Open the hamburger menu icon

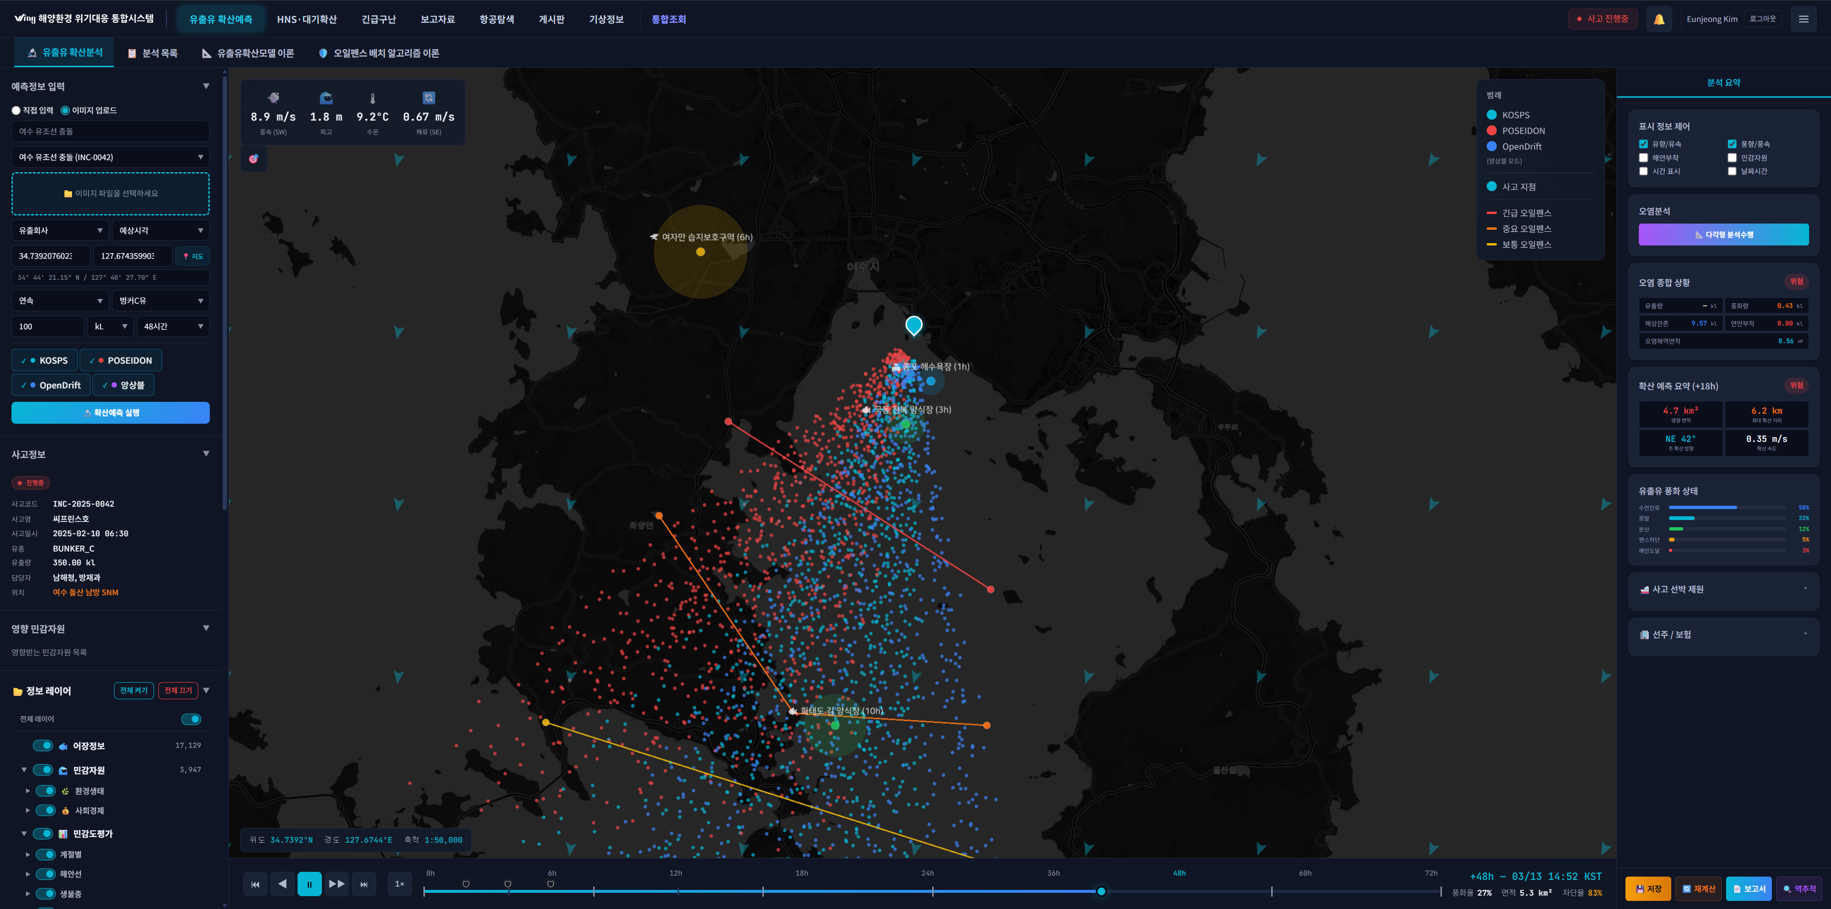tap(1802, 19)
